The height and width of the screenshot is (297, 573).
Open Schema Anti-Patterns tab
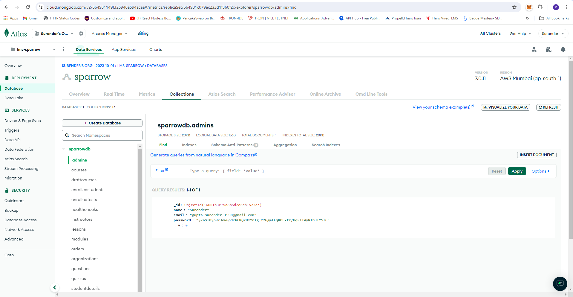click(x=235, y=145)
